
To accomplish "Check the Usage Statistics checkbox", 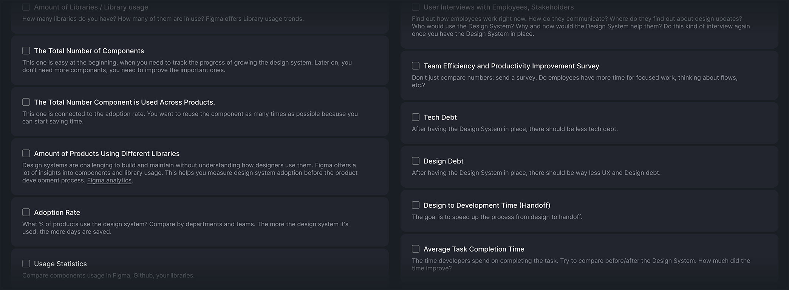I will 26,264.
